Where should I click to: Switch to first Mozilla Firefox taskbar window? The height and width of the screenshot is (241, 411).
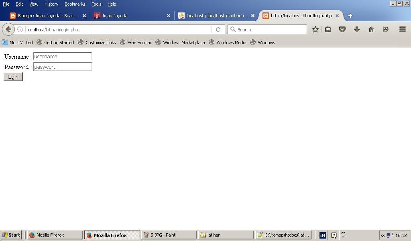tap(55, 235)
